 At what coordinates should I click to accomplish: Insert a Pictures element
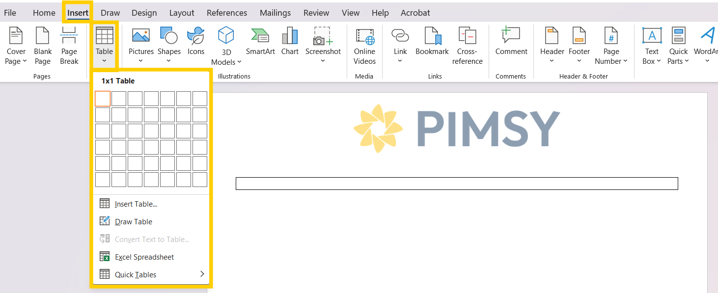[x=141, y=44]
